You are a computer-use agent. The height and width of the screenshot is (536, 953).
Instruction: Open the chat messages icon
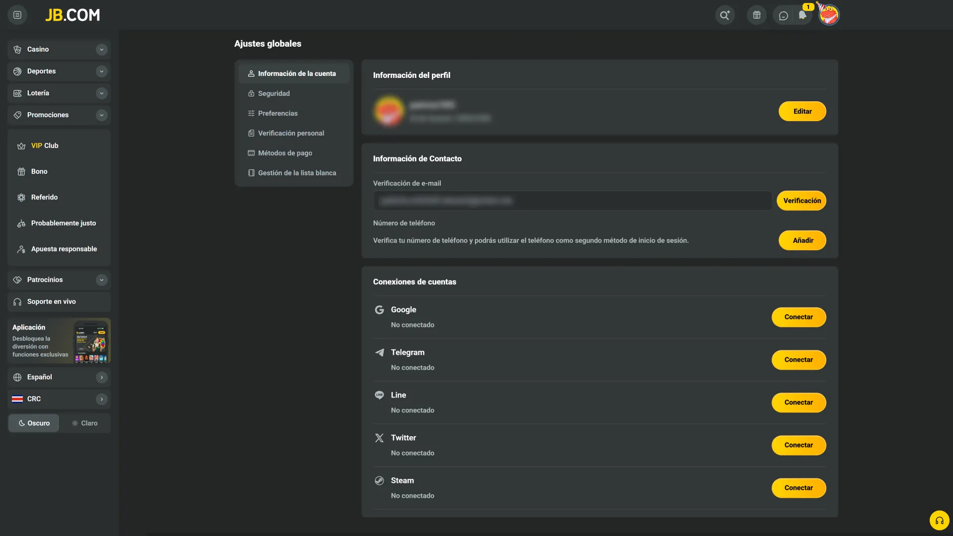click(784, 15)
